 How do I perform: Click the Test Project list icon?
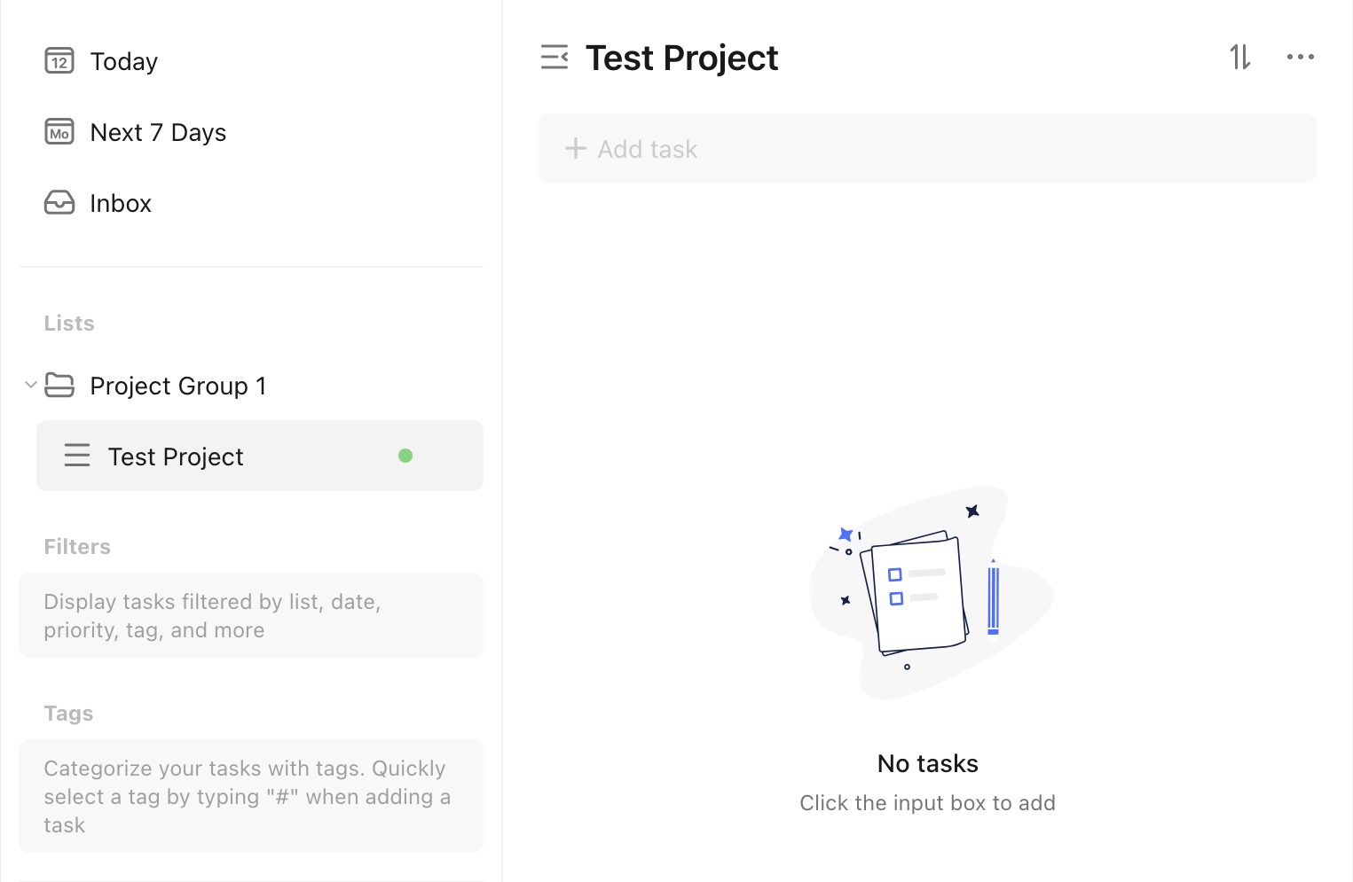pyautogui.click(x=77, y=456)
